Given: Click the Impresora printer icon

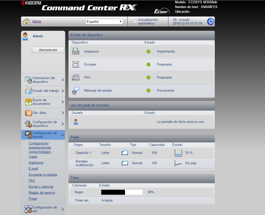Looking at the screenshot, I should coord(76,51).
